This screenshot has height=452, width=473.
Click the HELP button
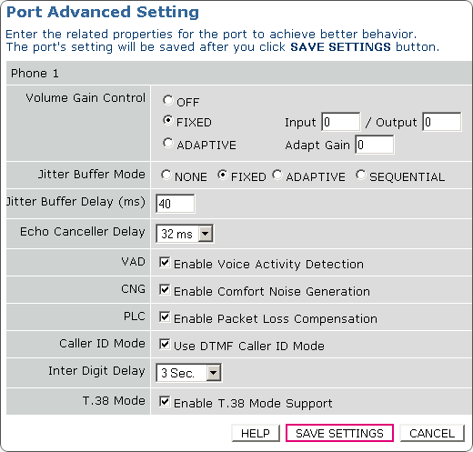coord(256,433)
